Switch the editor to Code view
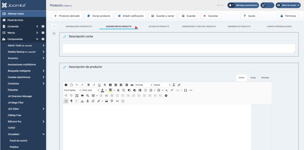The height and width of the screenshot is (150, 304). click(x=253, y=78)
